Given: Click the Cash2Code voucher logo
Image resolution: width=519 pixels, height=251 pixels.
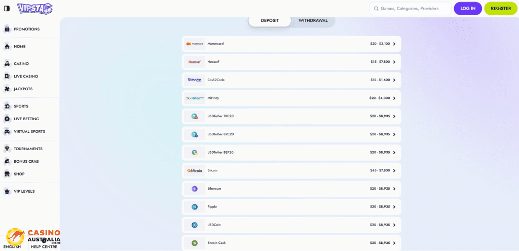Looking at the screenshot, I should click(x=194, y=80).
